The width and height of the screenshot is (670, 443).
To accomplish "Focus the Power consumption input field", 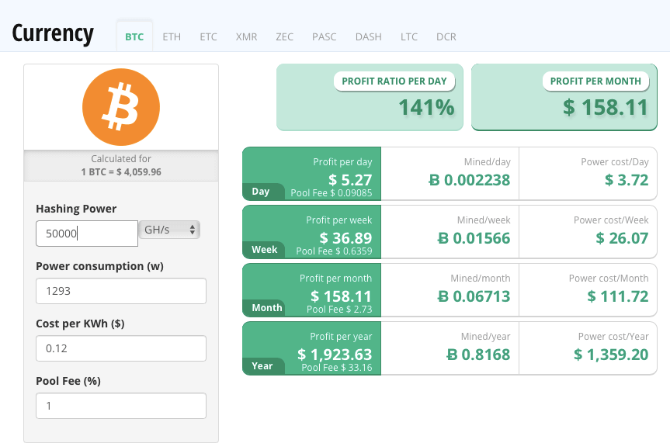I will click(120, 291).
